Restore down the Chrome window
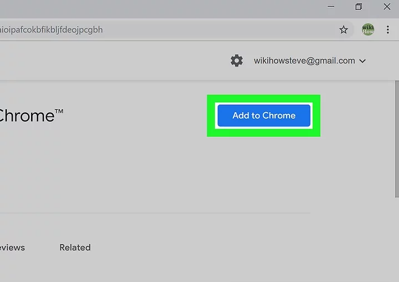This screenshot has height=282, width=399. [359, 7]
